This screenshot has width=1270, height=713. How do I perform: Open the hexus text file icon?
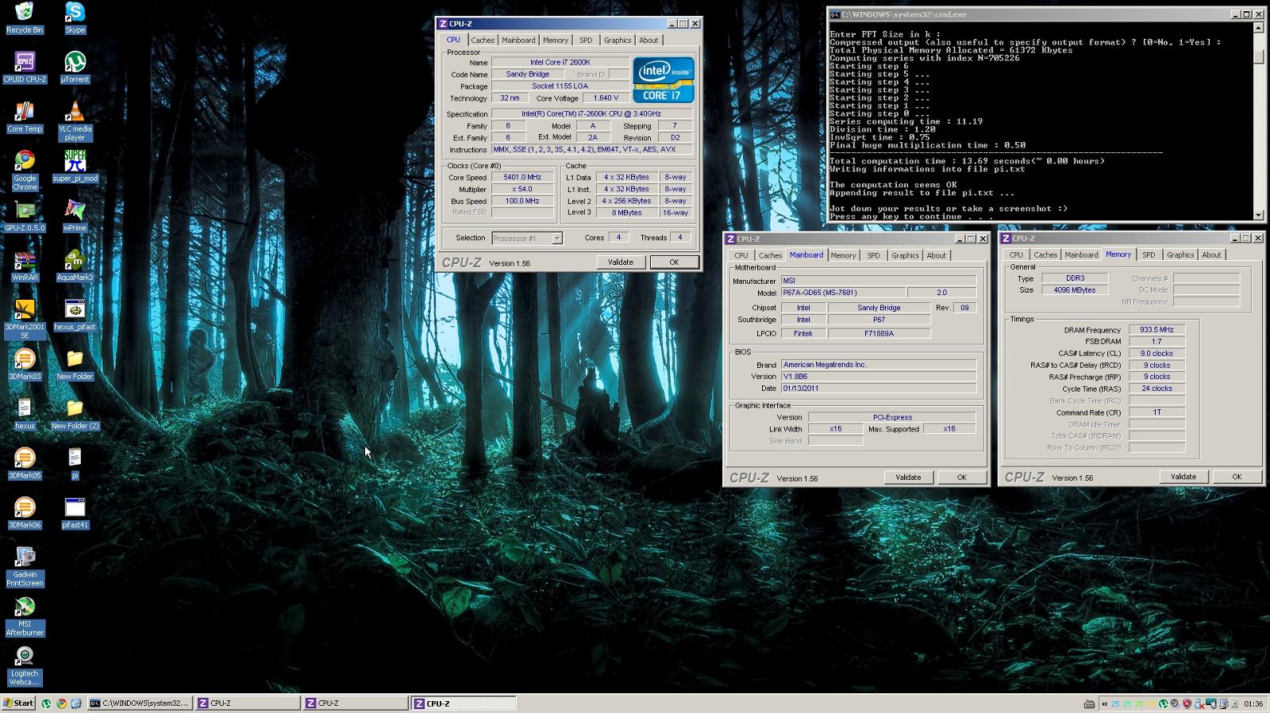[25, 414]
